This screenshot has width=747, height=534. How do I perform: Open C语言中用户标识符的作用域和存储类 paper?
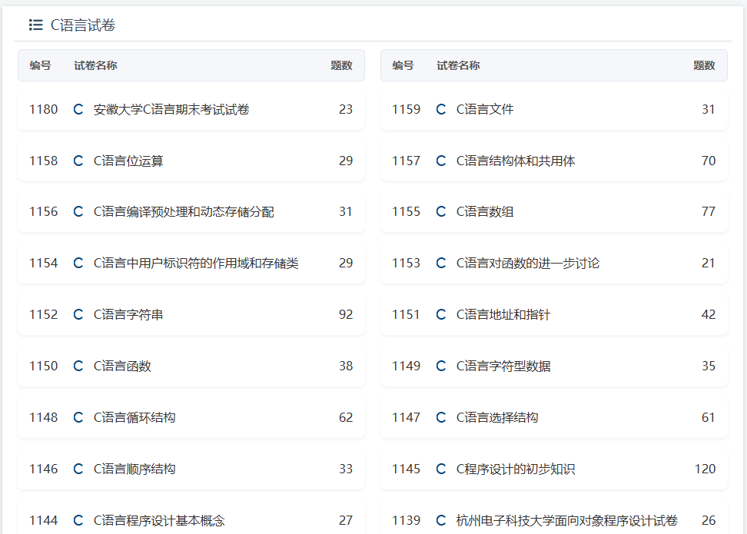[196, 263]
